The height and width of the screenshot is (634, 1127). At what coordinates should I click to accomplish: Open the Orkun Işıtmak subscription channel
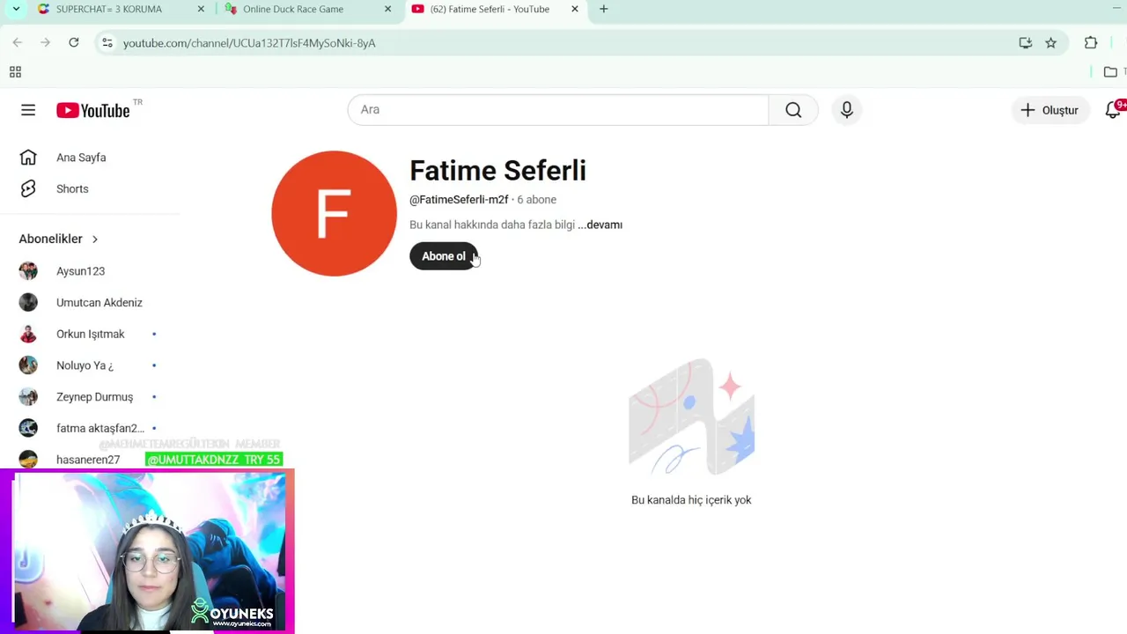(x=90, y=334)
